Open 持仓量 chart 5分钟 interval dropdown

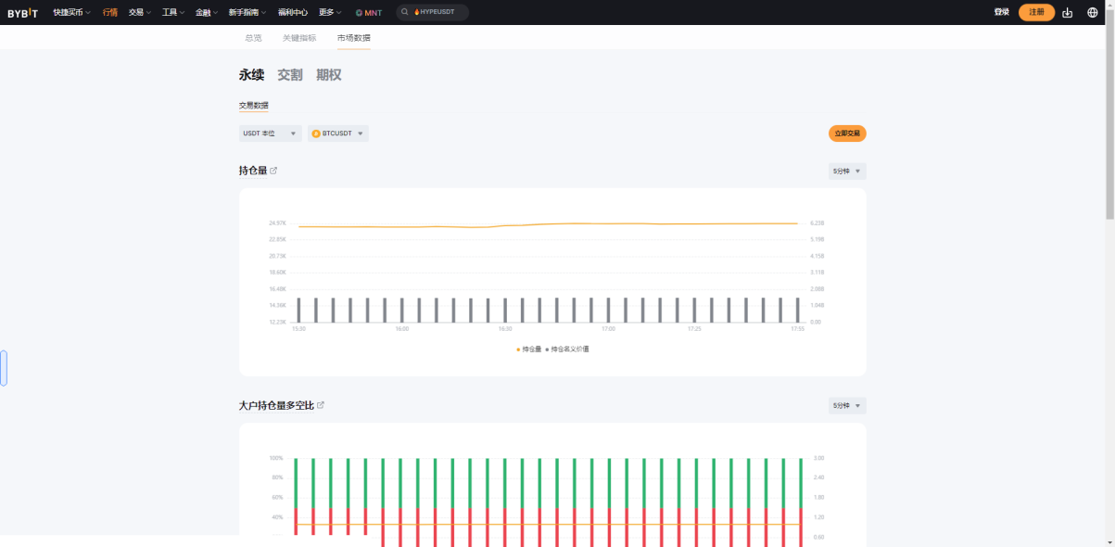[847, 172]
